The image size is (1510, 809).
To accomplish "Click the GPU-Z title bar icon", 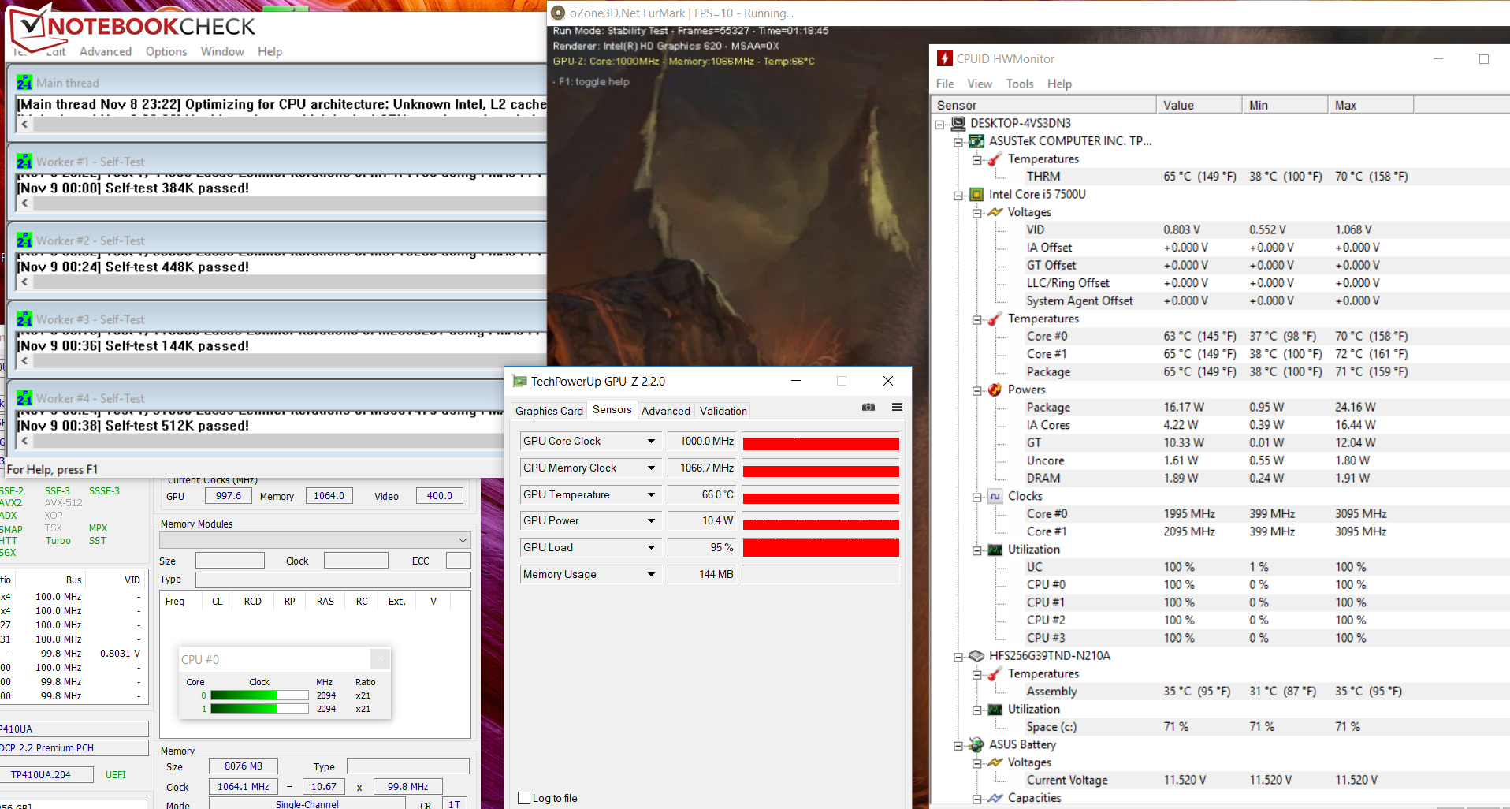I will 519,382.
